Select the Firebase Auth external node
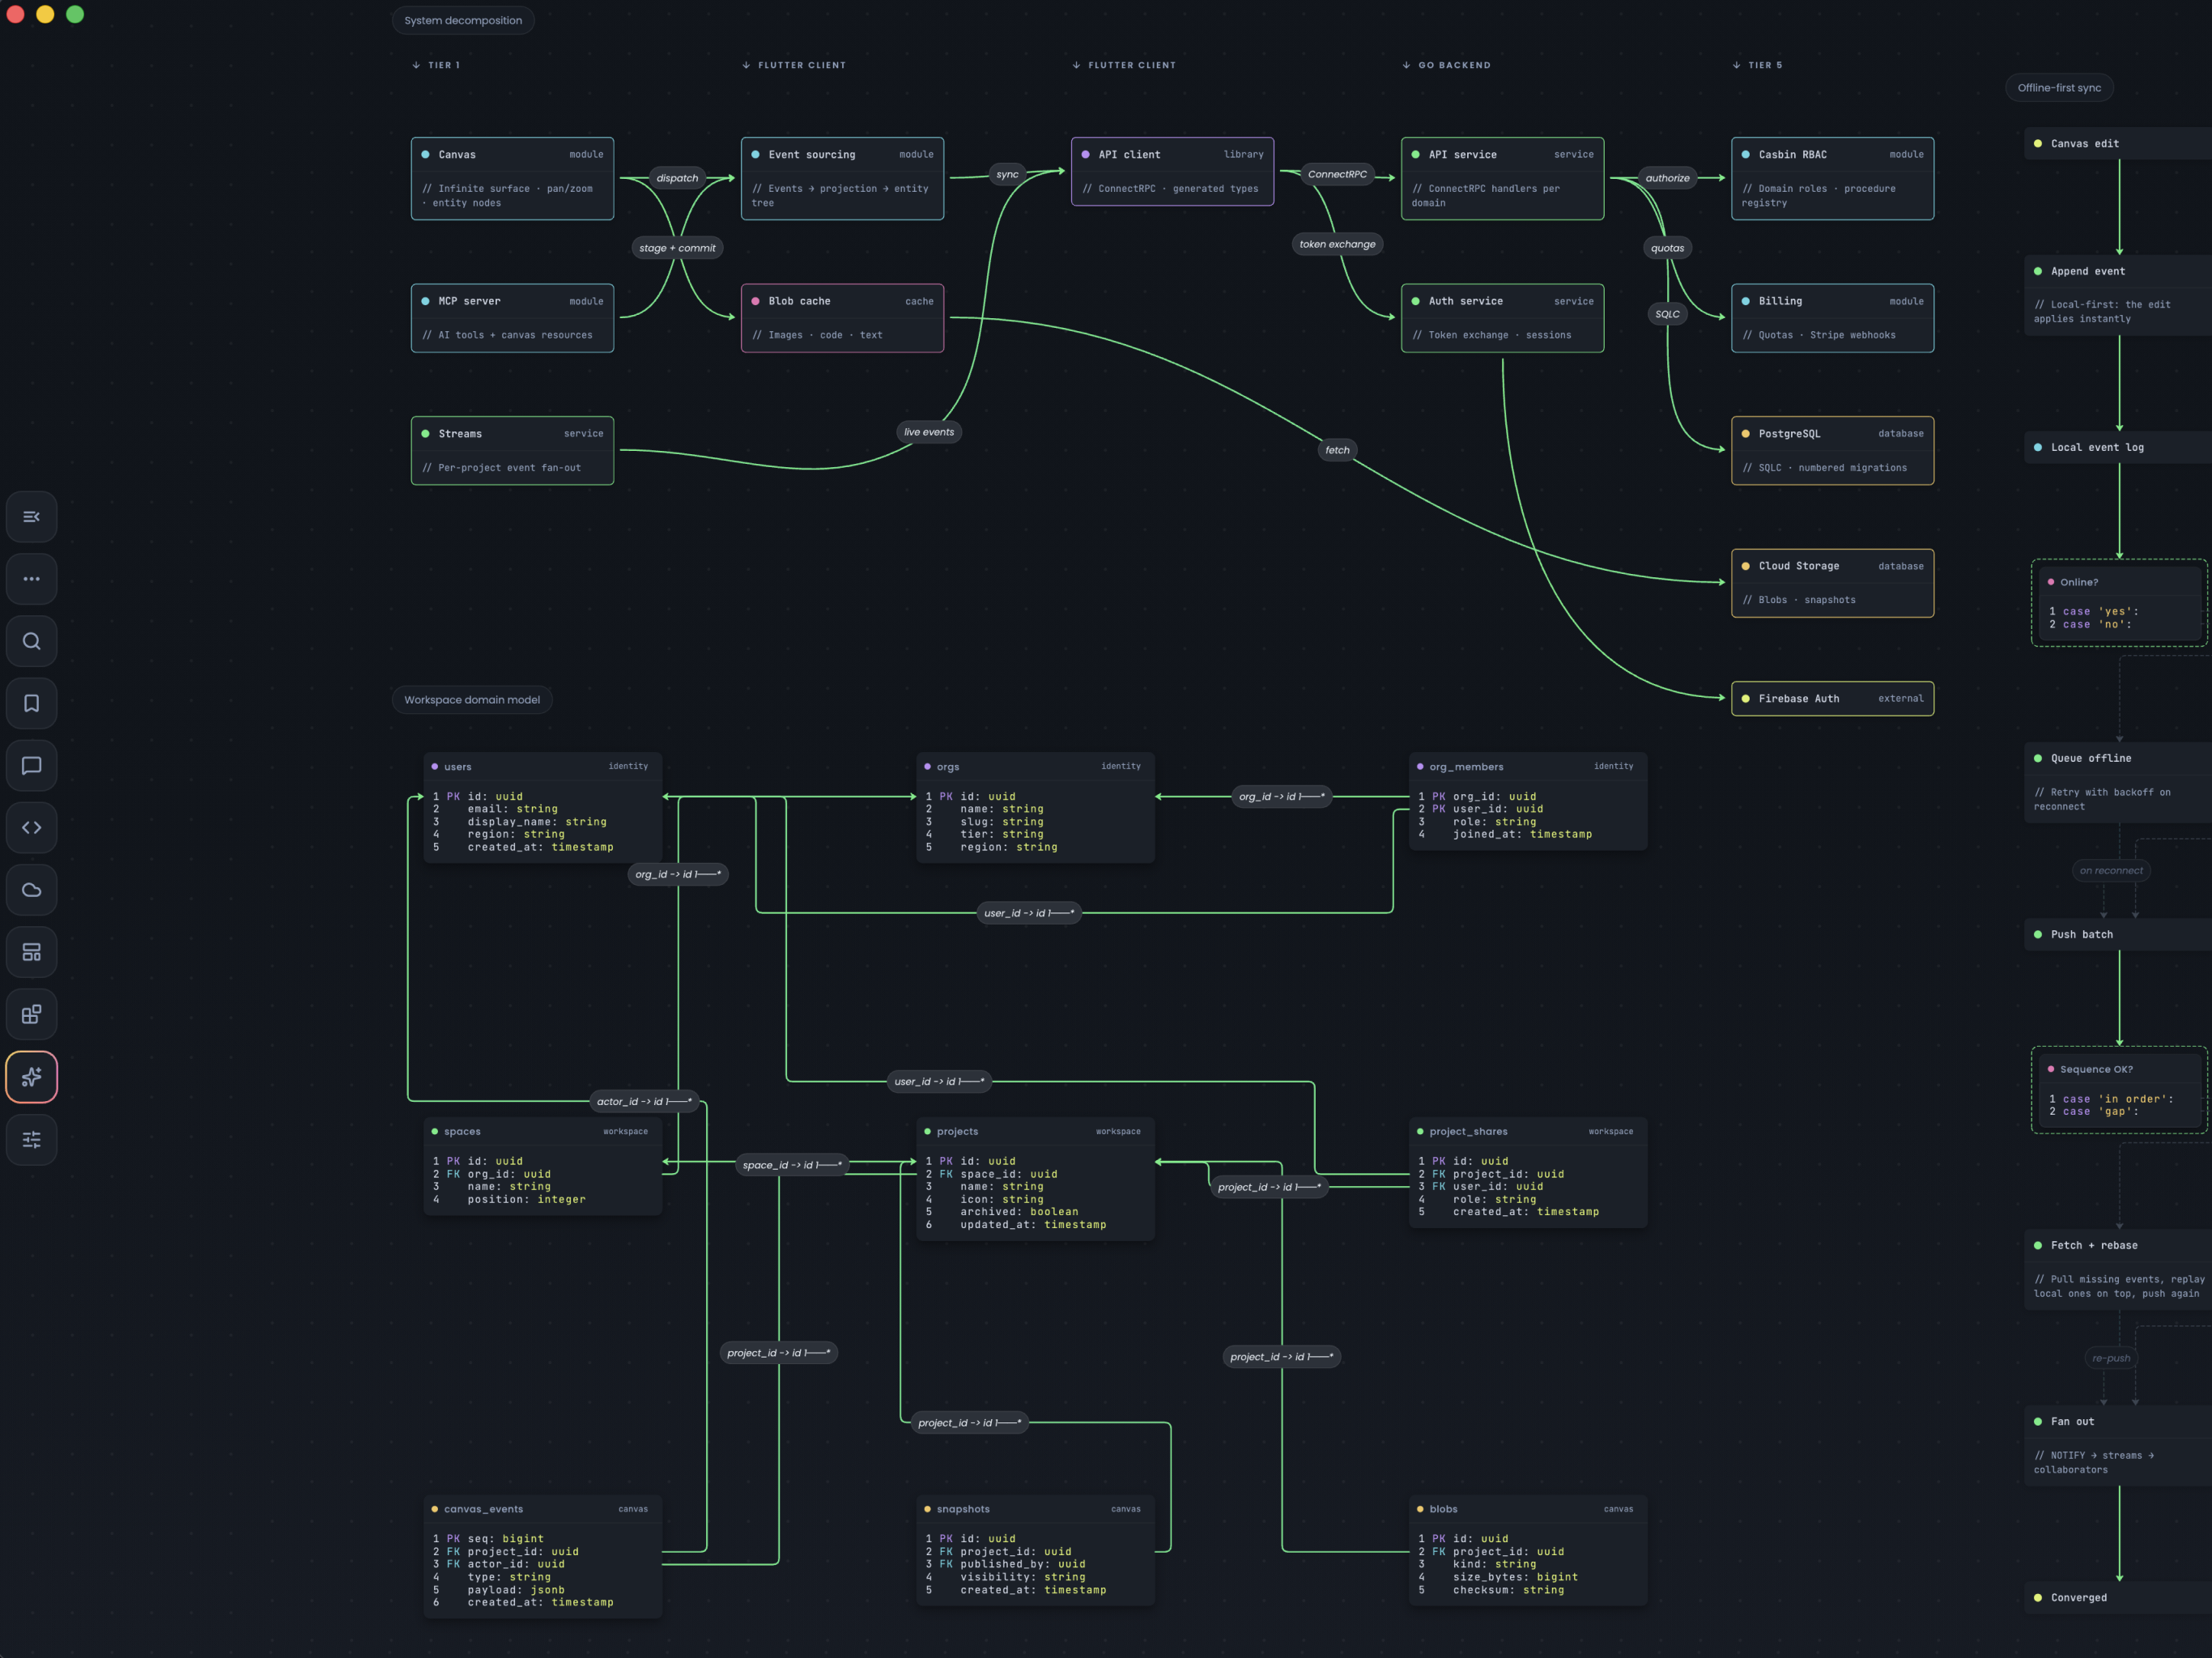This screenshot has width=2212, height=1658. point(1832,699)
